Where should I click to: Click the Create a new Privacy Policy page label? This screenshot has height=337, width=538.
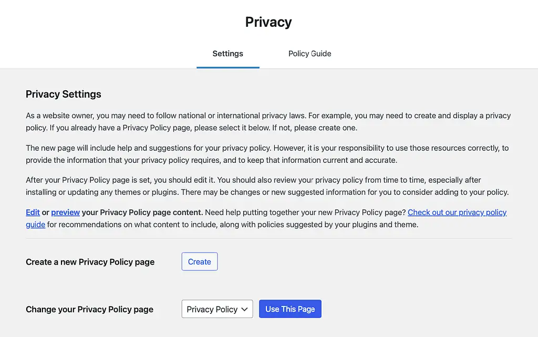click(x=89, y=261)
